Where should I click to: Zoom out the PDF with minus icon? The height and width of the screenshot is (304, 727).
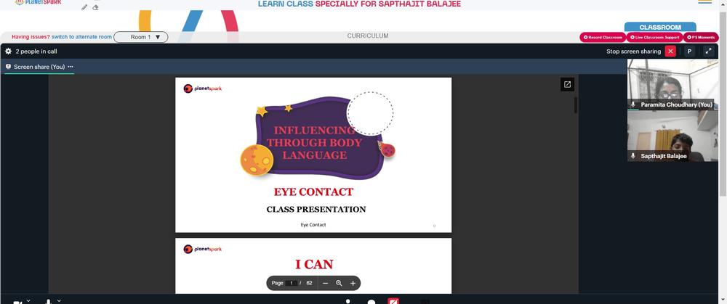pyautogui.click(x=326, y=283)
